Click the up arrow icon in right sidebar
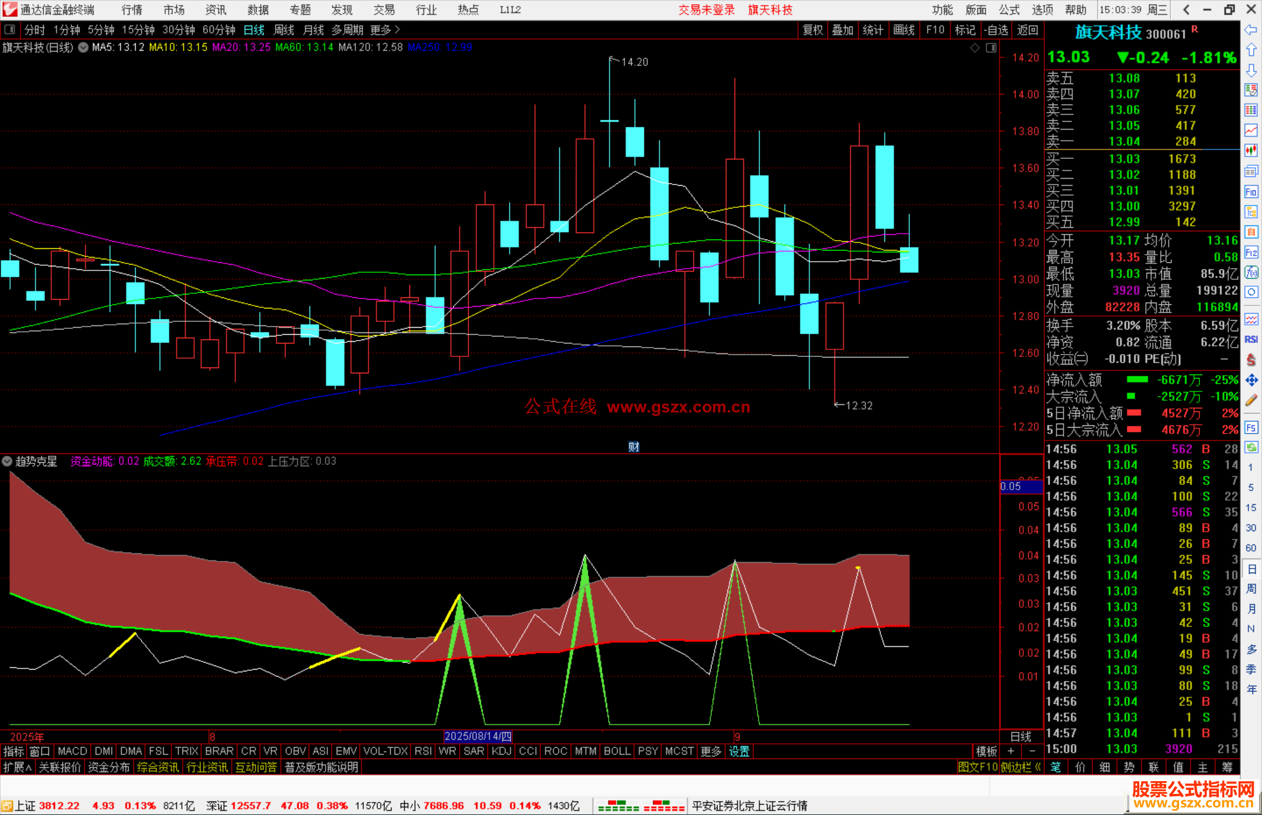 click(x=1251, y=50)
